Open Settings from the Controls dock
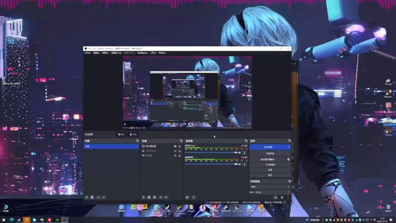Screen dimensions: 396x223 [270, 170]
